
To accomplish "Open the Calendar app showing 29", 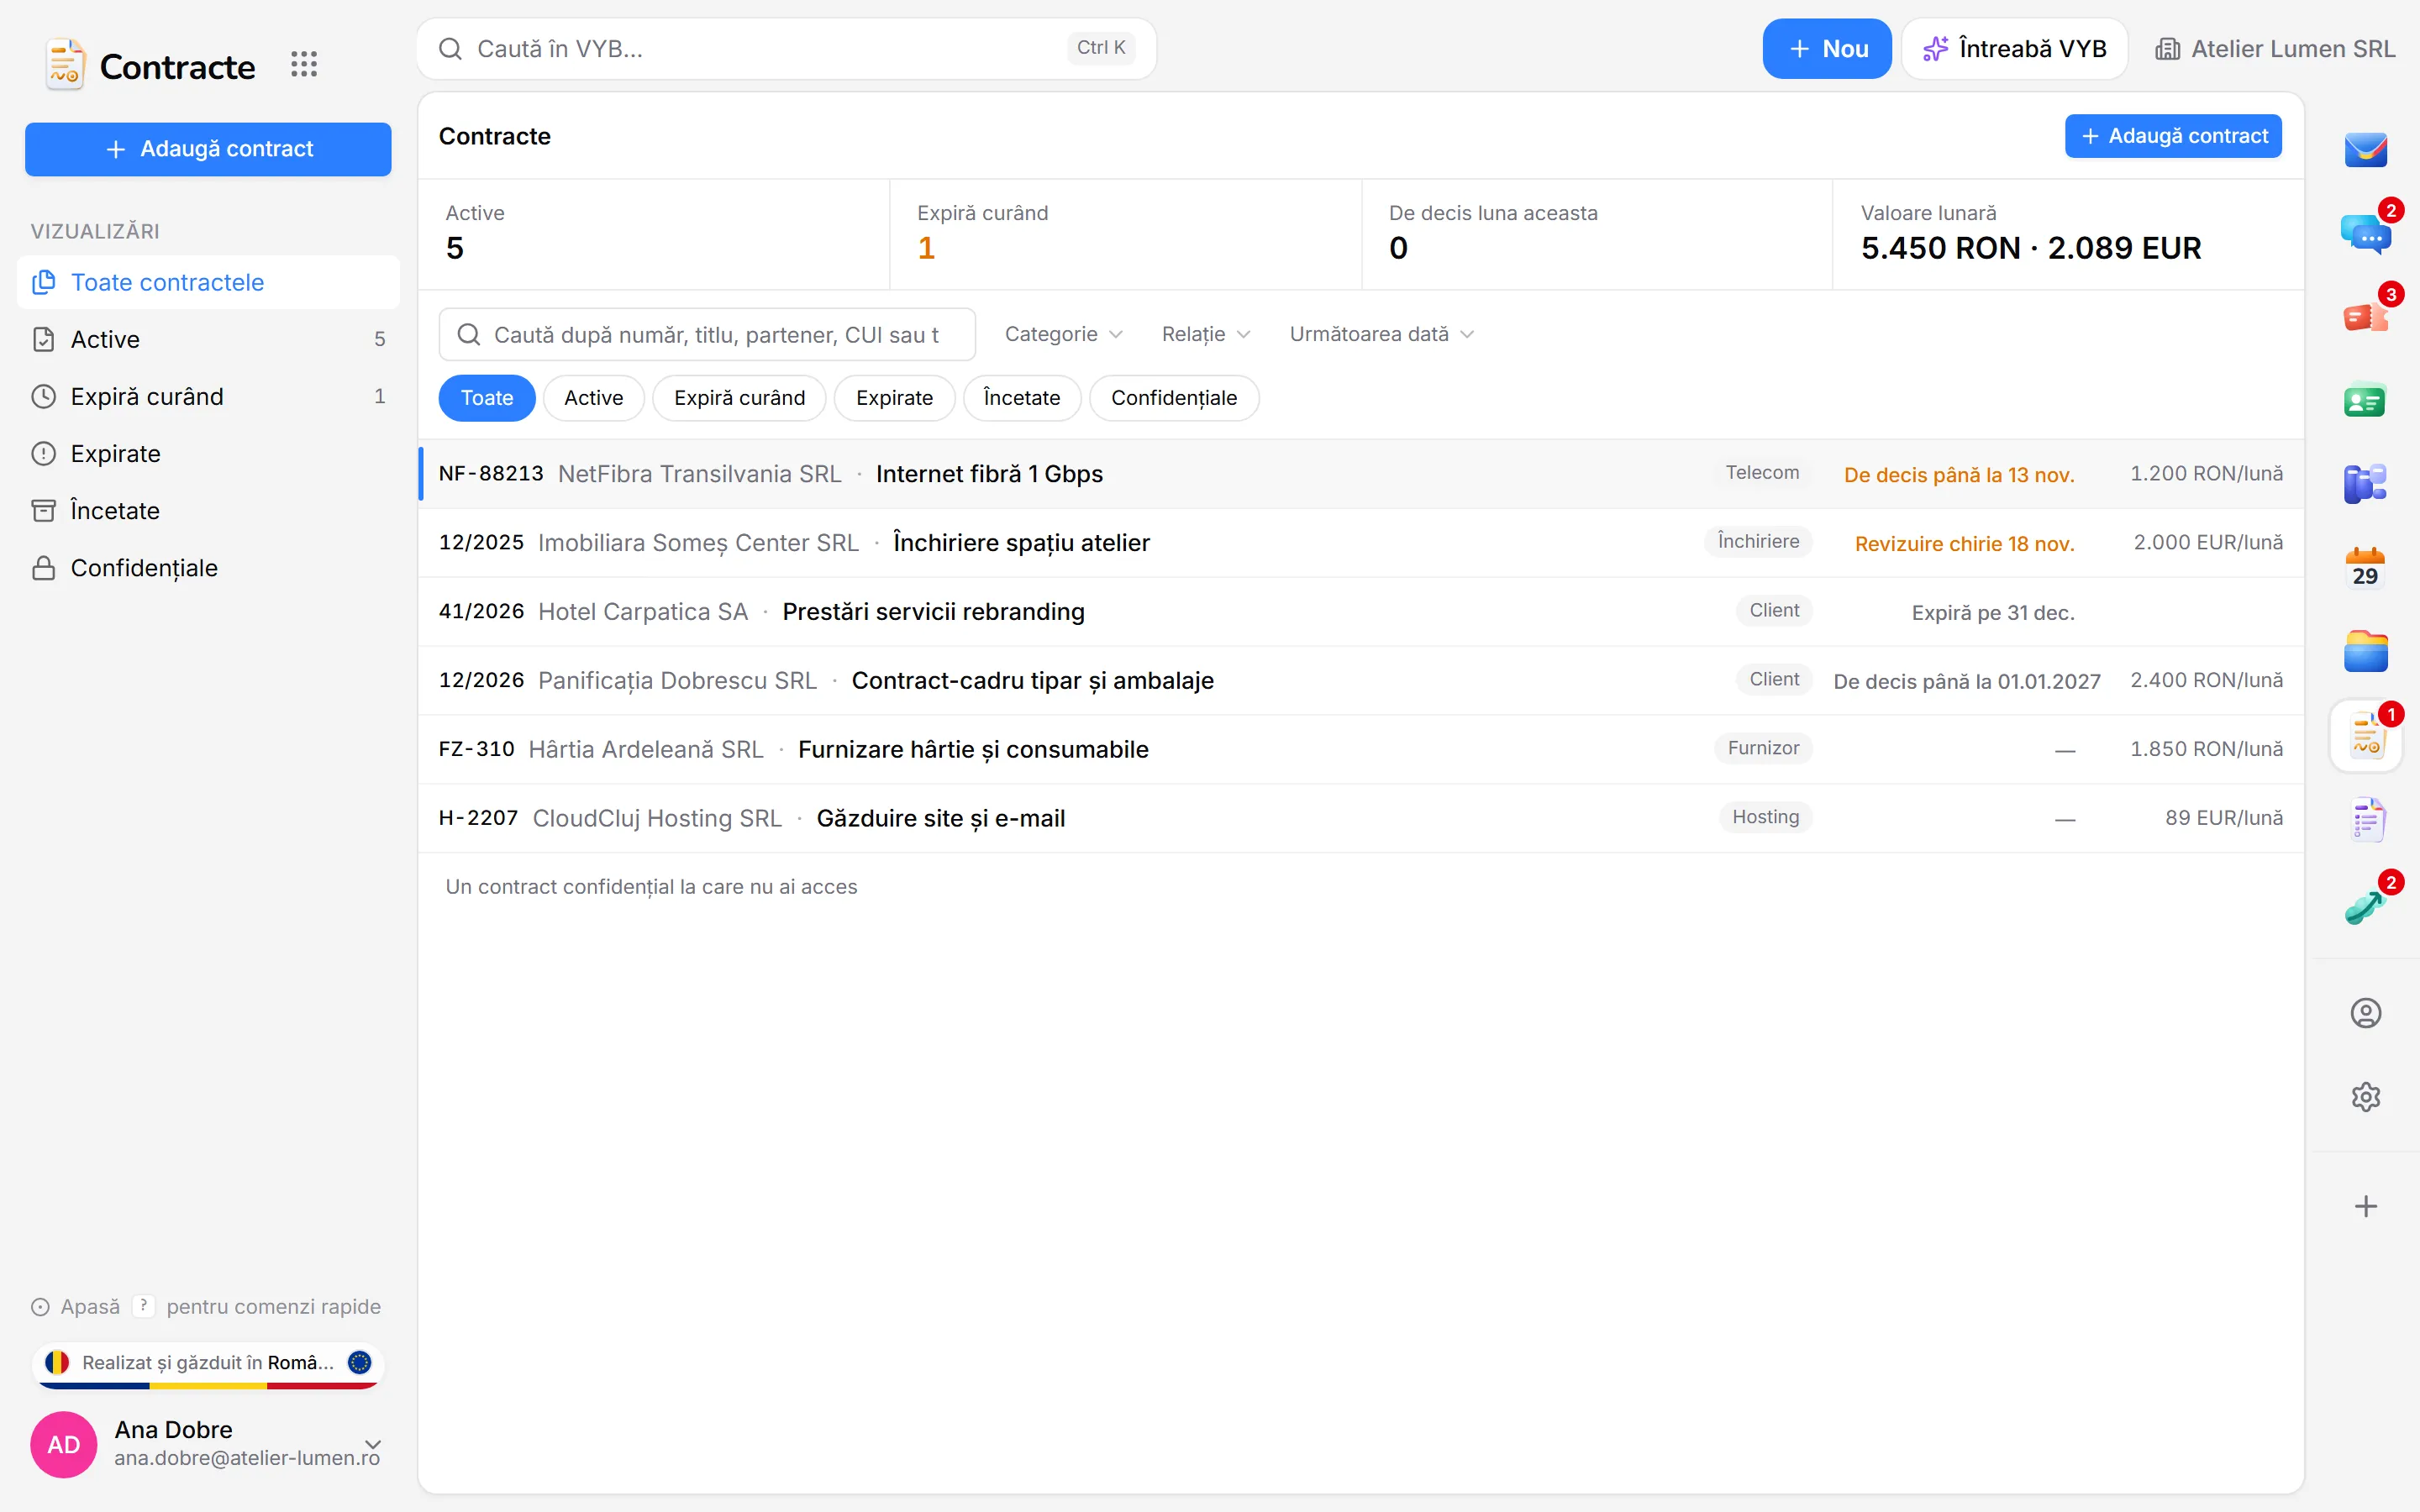I will 2365,569.
